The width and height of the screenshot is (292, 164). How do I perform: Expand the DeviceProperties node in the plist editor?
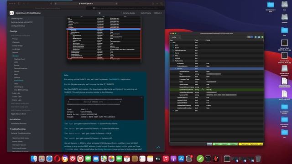tap(173, 51)
